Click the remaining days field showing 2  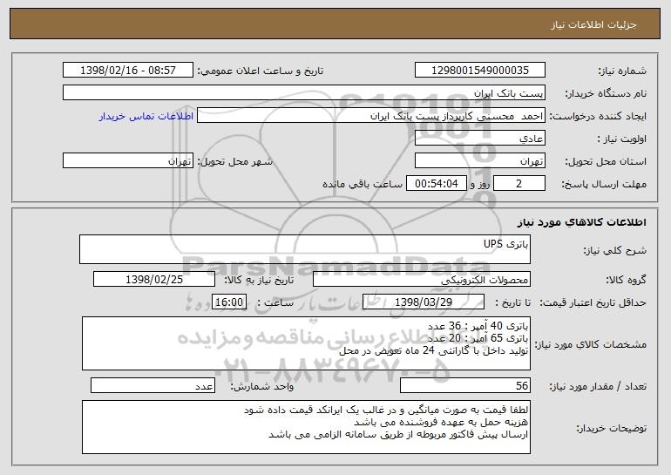click(x=519, y=184)
